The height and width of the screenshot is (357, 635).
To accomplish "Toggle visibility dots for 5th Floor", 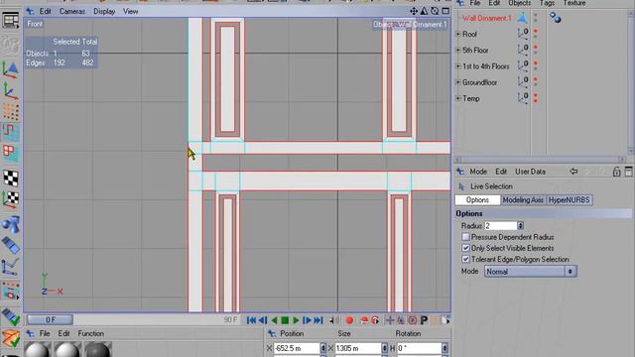I will pos(536,51).
